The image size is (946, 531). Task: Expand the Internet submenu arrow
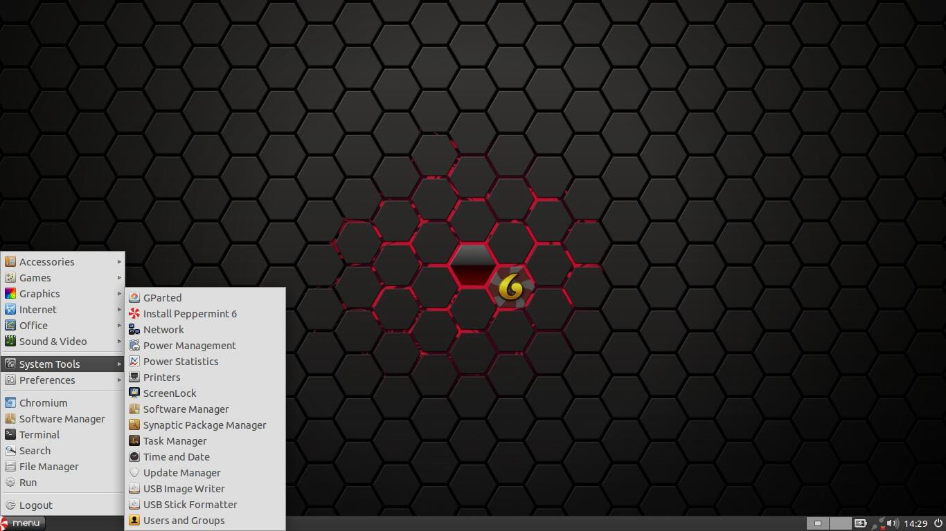(119, 310)
